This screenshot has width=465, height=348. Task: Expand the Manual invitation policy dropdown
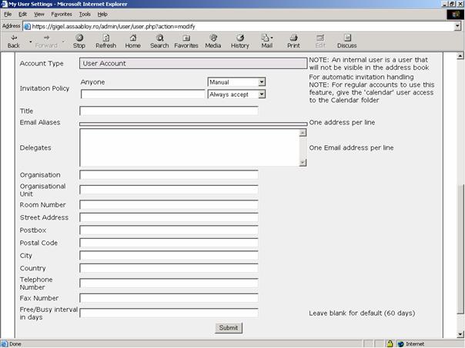[262, 81]
